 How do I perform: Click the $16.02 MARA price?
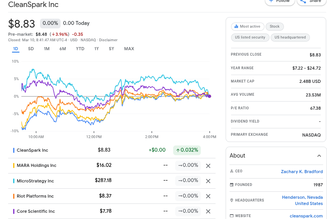tap(104, 165)
